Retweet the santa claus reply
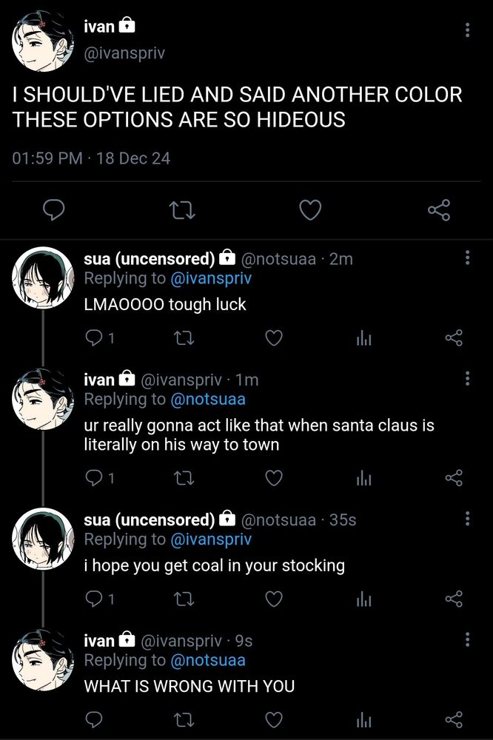Viewport: 493px width, 740px height. (x=182, y=477)
